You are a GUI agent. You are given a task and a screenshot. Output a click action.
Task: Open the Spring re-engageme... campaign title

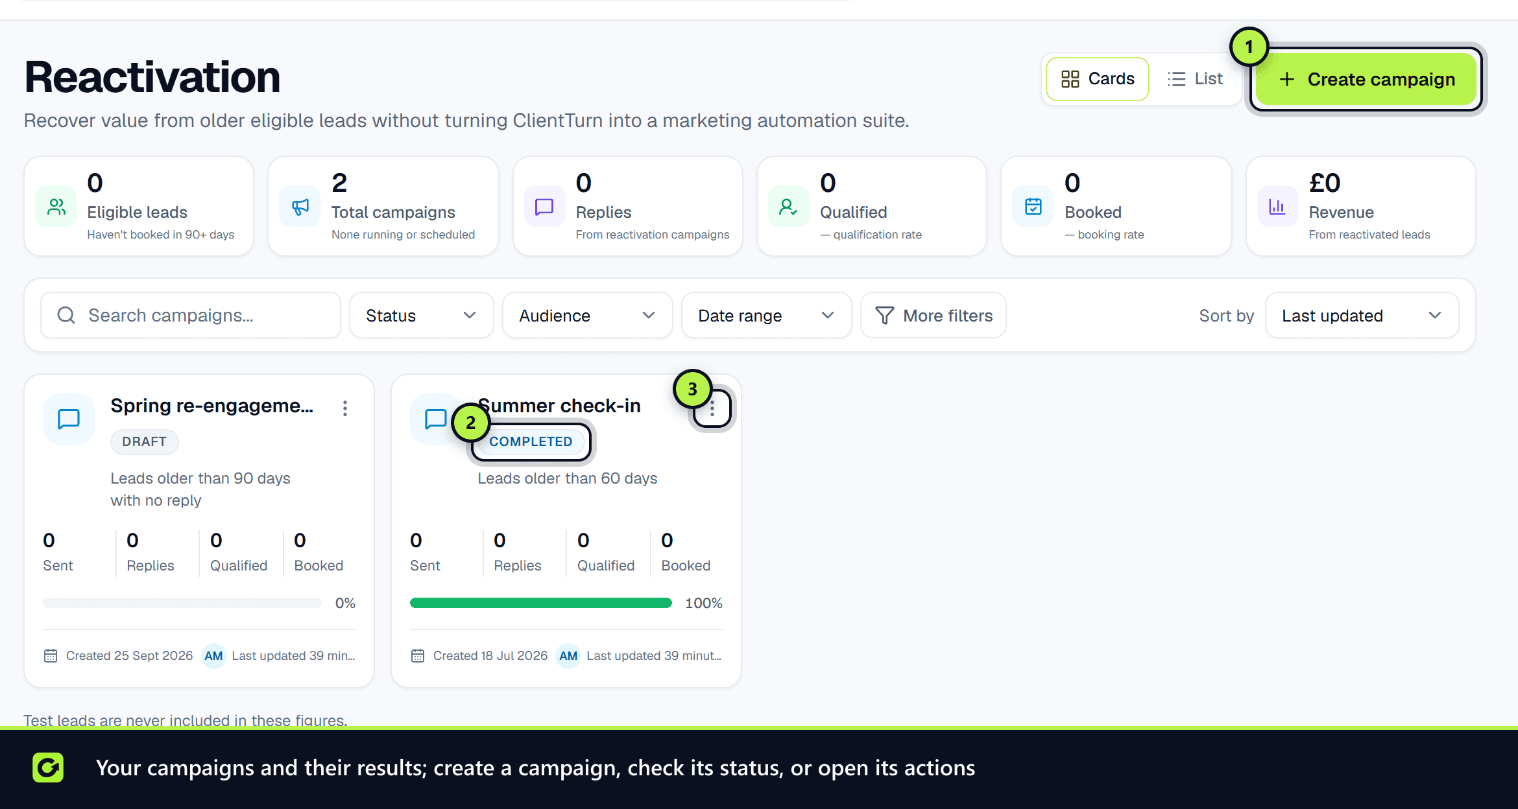pos(212,406)
